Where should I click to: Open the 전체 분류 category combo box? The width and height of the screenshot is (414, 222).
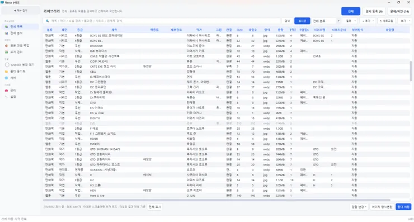pos(326,21)
